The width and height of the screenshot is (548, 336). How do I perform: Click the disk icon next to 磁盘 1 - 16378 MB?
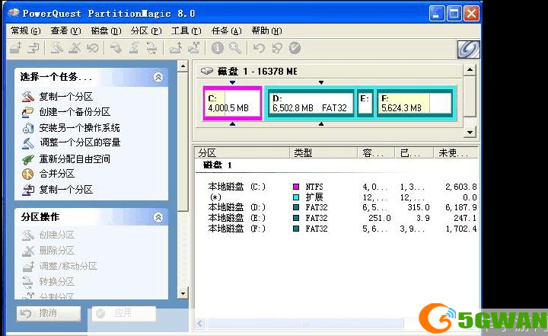206,71
